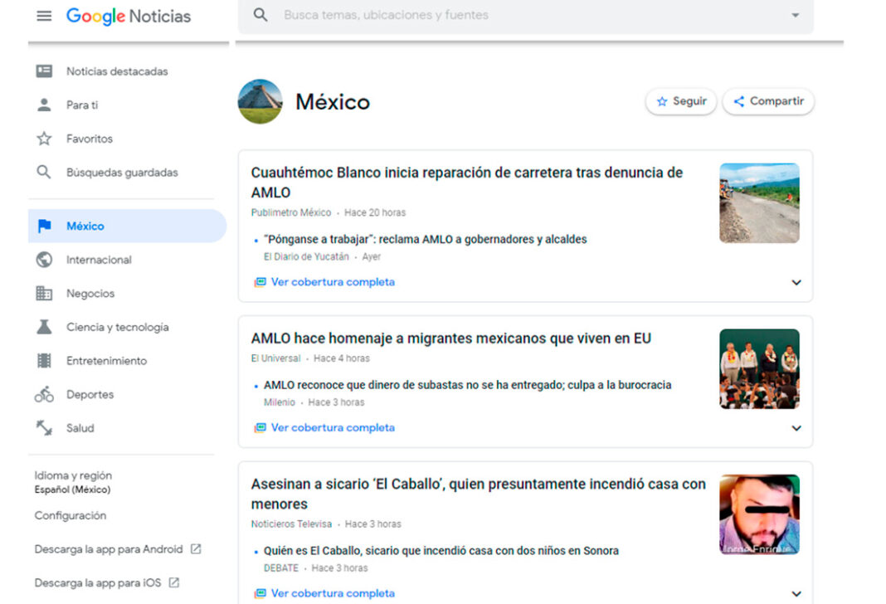Expand the AMLO homenaje story coverage chevron
The height and width of the screenshot is (604, 886).
point(796,428)
